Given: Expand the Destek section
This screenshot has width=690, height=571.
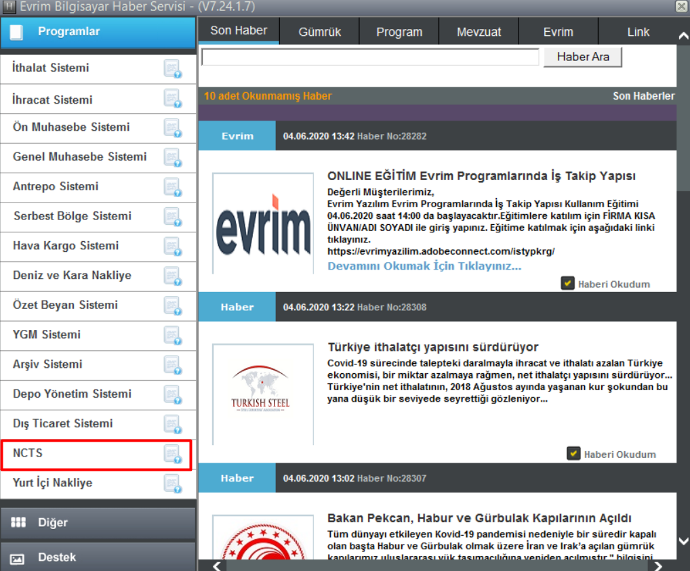Looking at the screenshot, I should point(98,557).
